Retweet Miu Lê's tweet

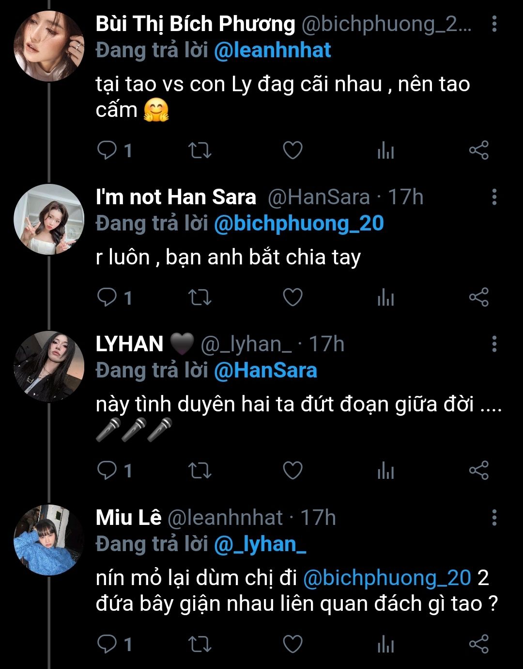click(200, 644)
